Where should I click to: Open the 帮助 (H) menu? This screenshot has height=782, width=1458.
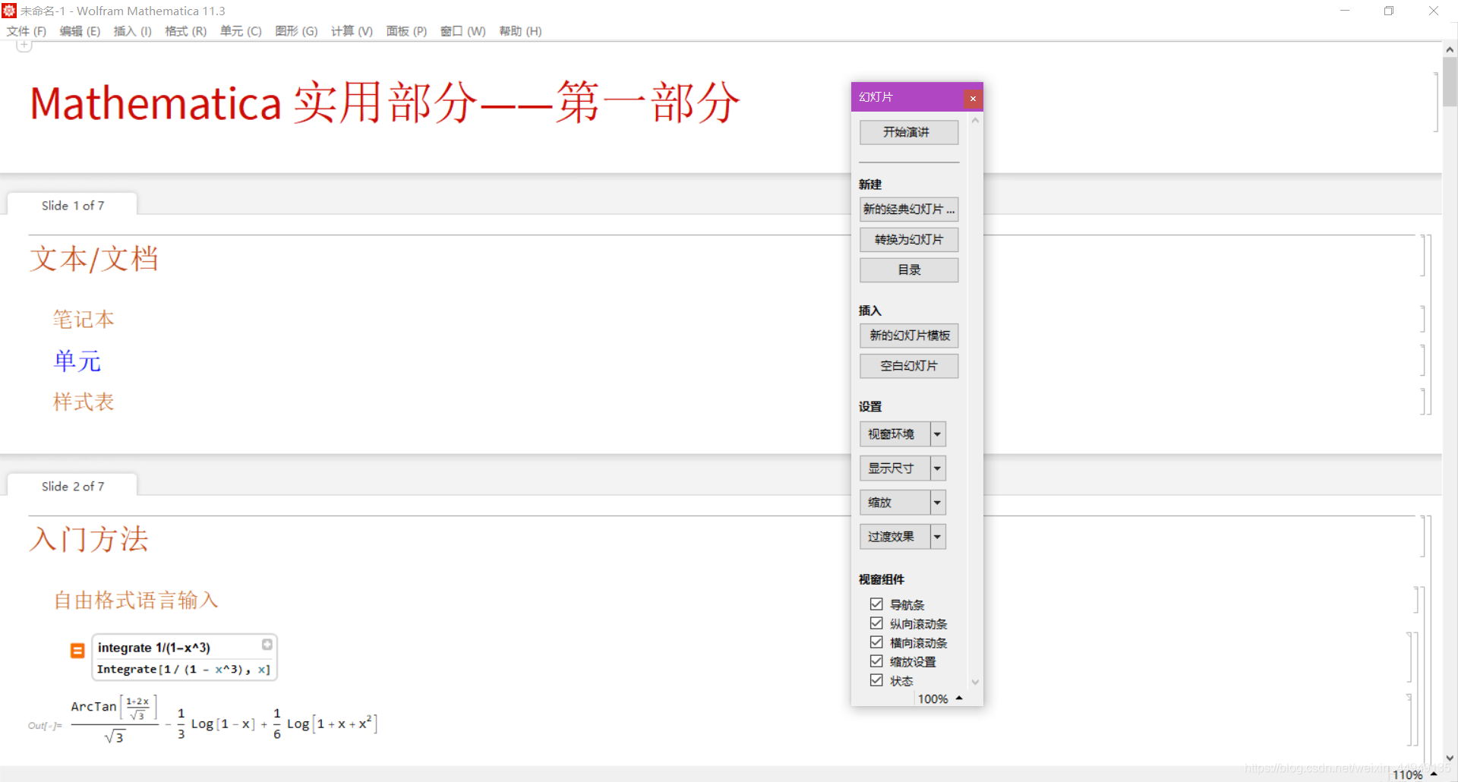(520, 31)
